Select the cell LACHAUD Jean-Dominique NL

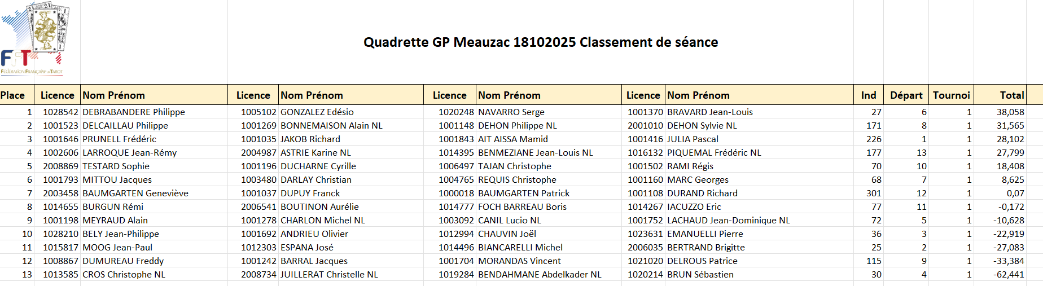(728, 221)
